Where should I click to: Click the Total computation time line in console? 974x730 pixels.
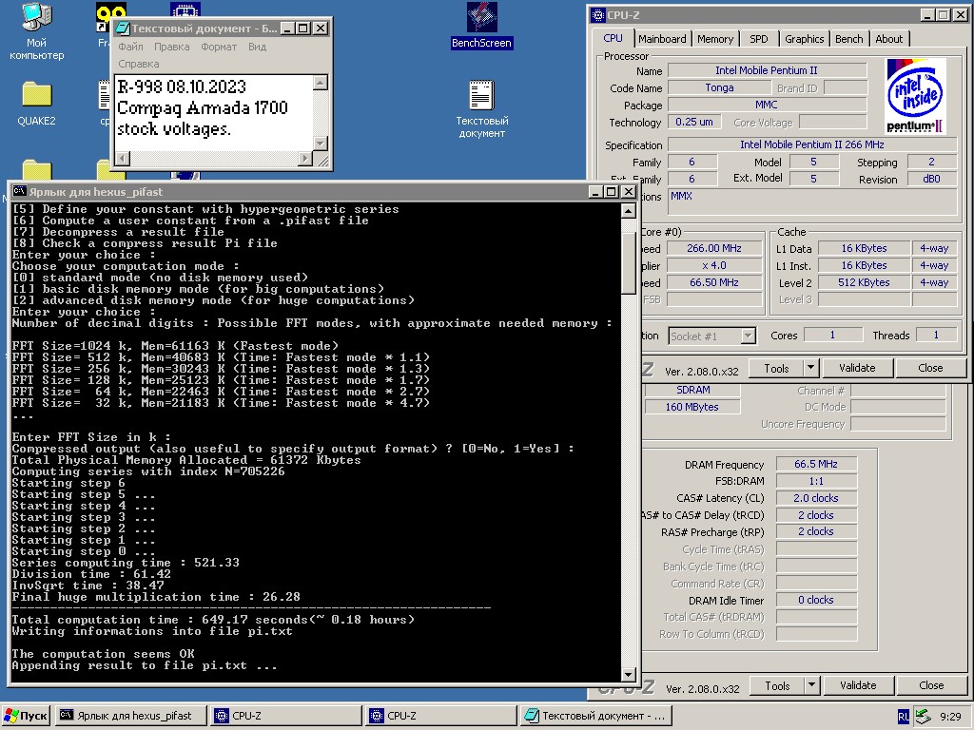click(213, 620)
